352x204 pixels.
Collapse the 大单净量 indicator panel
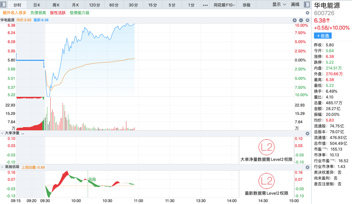point(3,133)
